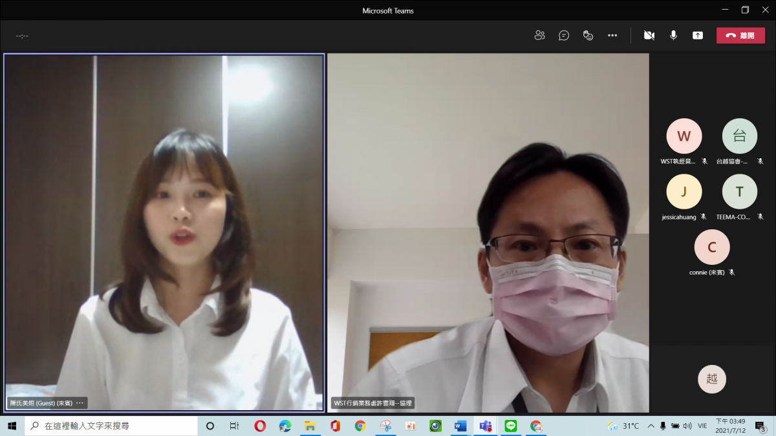Show the meeting participants panel
The width and height of the screenshot is (776, 436).
point(539,36)
